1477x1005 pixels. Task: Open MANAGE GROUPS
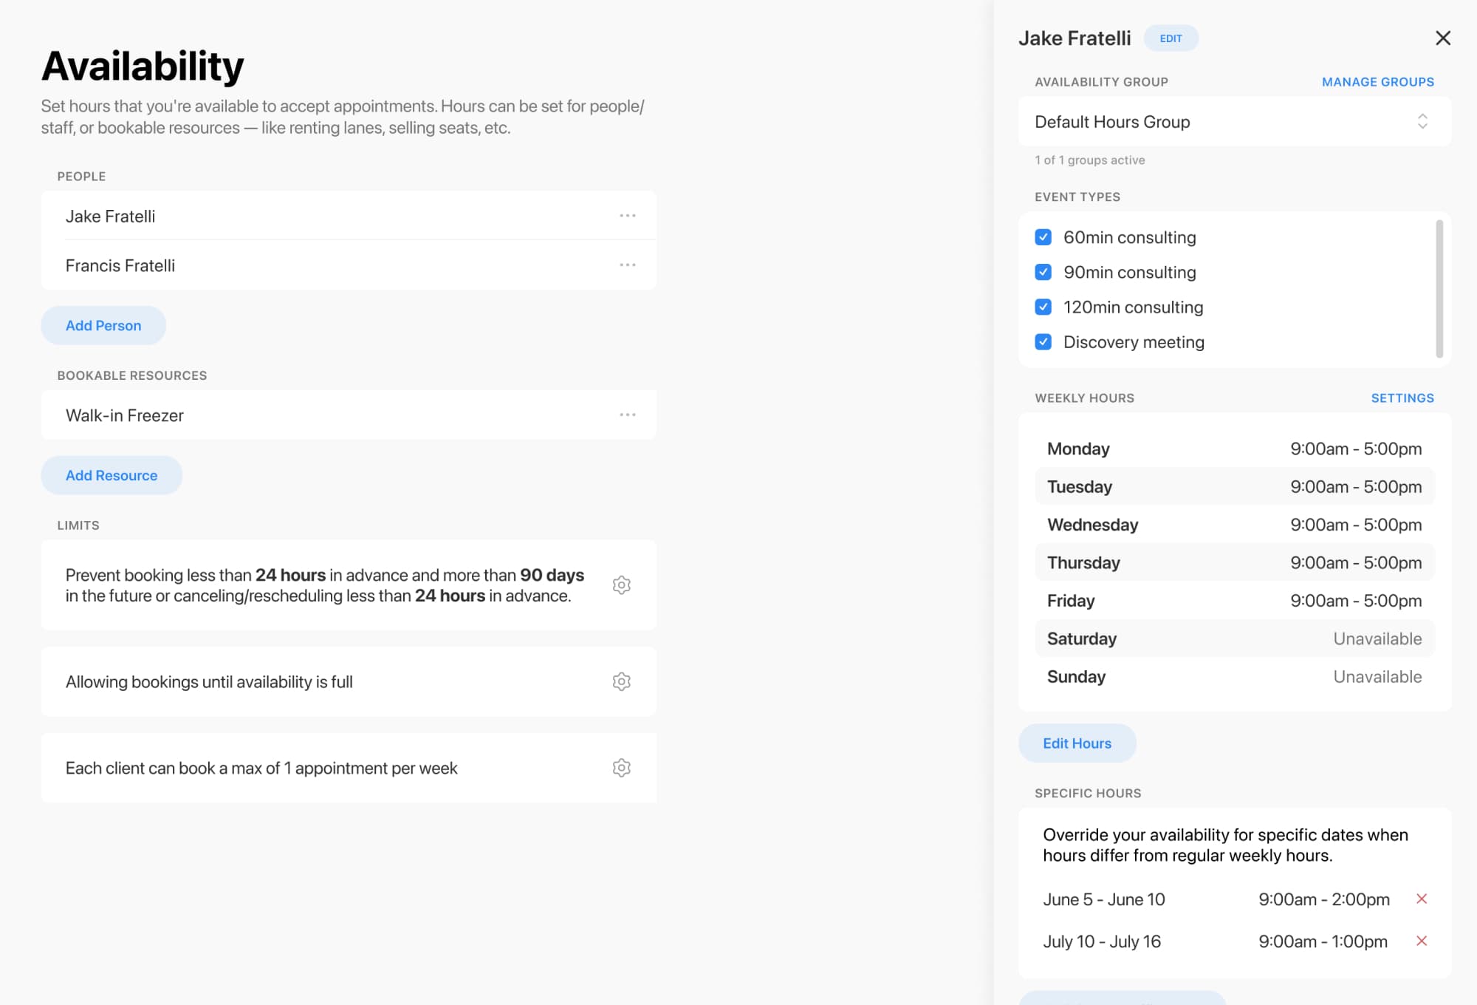(x=1378, y=82)
